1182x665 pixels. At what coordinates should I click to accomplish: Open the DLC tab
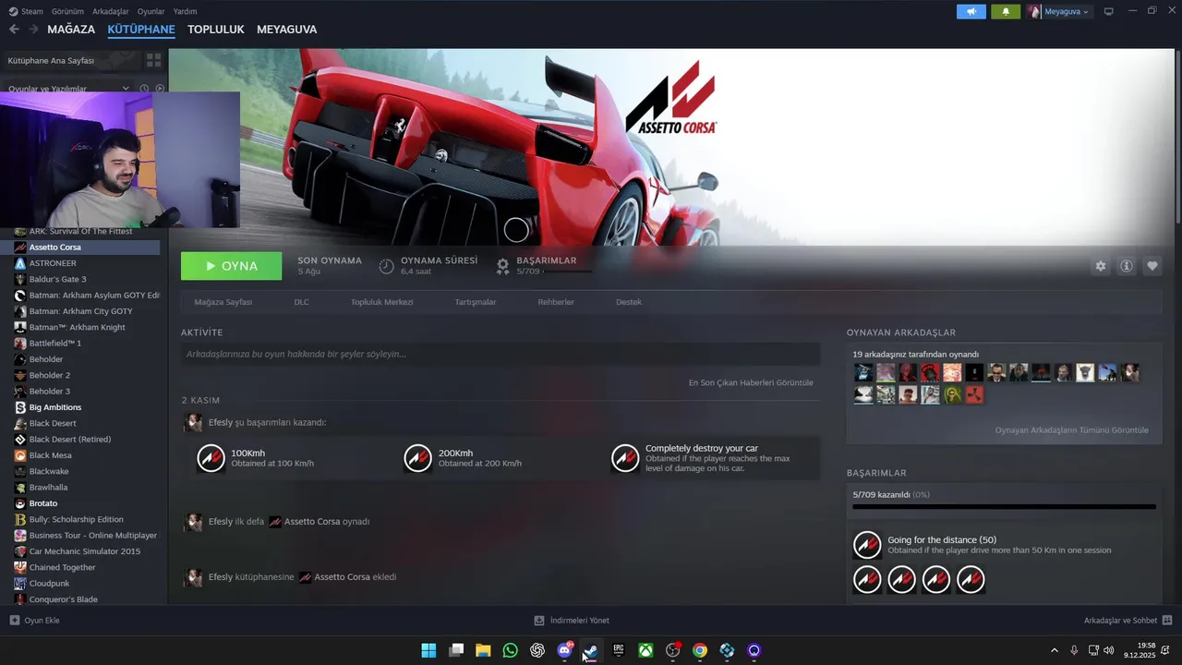(x=301, y=302)
